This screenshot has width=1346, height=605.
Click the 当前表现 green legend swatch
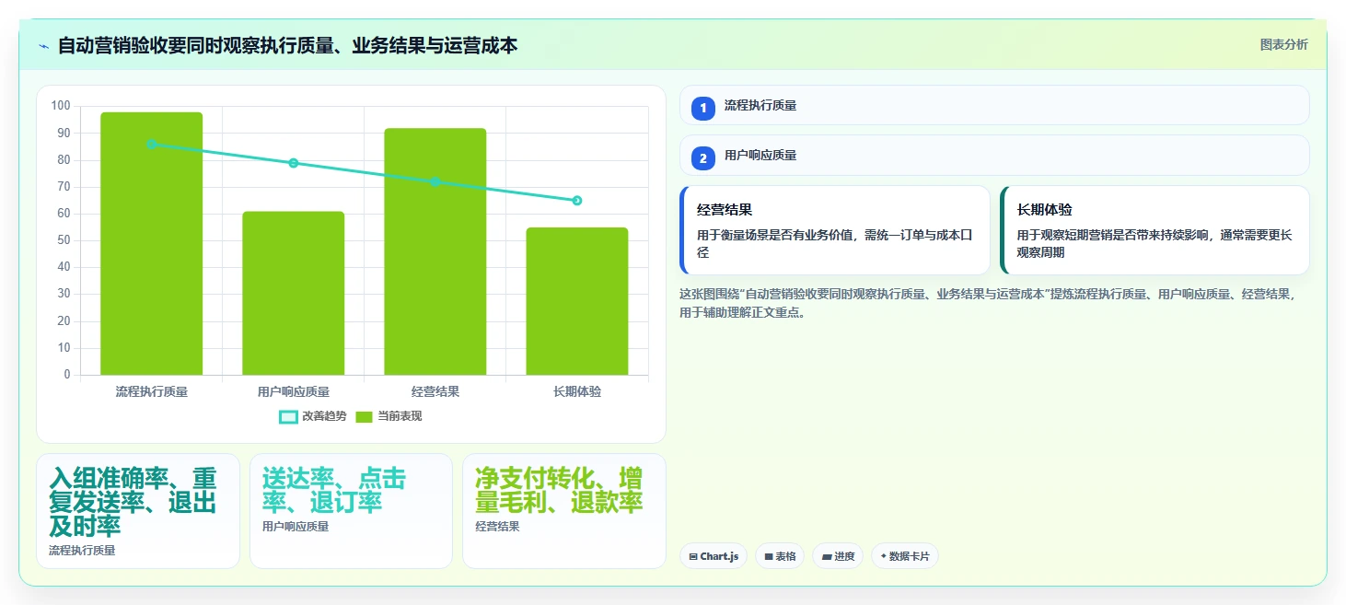pyautogui.click(x=364, y=416)
